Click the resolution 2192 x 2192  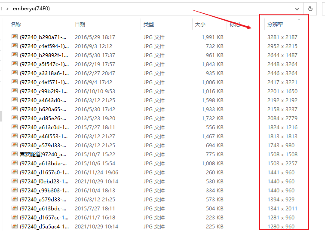[x=282, y=100]
